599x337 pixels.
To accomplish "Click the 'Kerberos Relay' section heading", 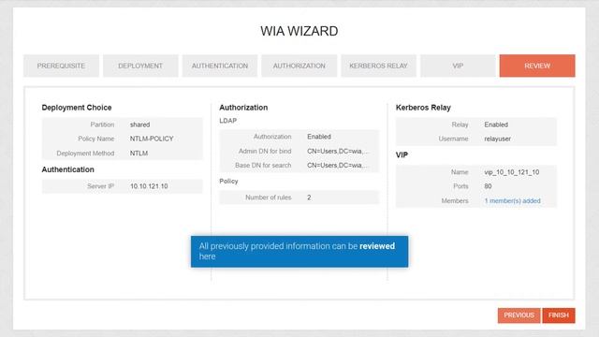I will pyautogui.click(x=423, y=108).
